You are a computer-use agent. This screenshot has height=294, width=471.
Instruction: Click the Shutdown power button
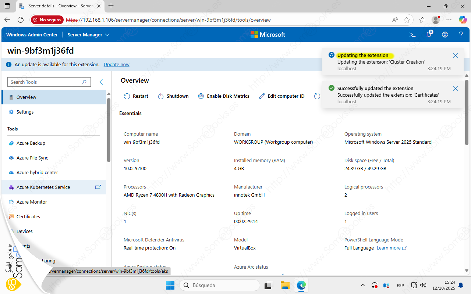click(x=173, y=96)
